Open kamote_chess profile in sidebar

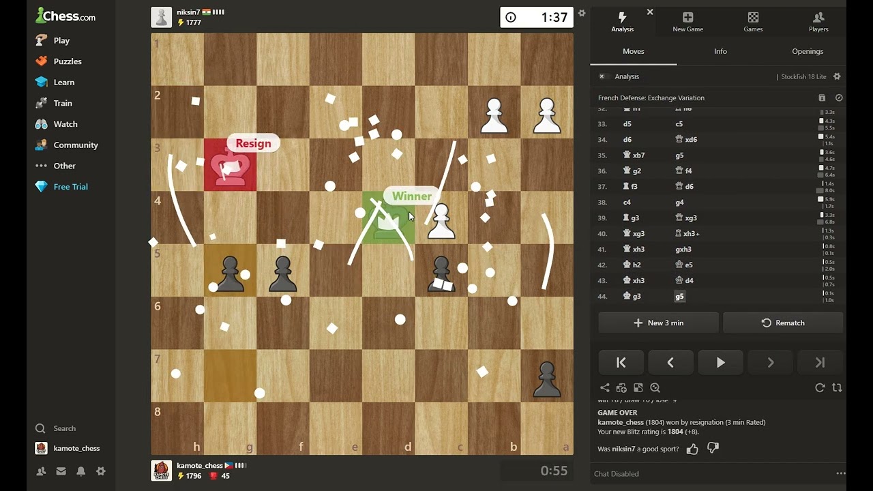tap(68, 448)
